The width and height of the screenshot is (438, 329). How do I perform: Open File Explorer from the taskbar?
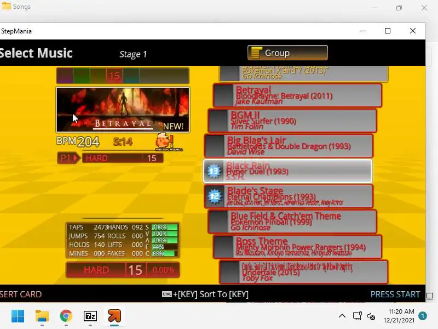42,316
